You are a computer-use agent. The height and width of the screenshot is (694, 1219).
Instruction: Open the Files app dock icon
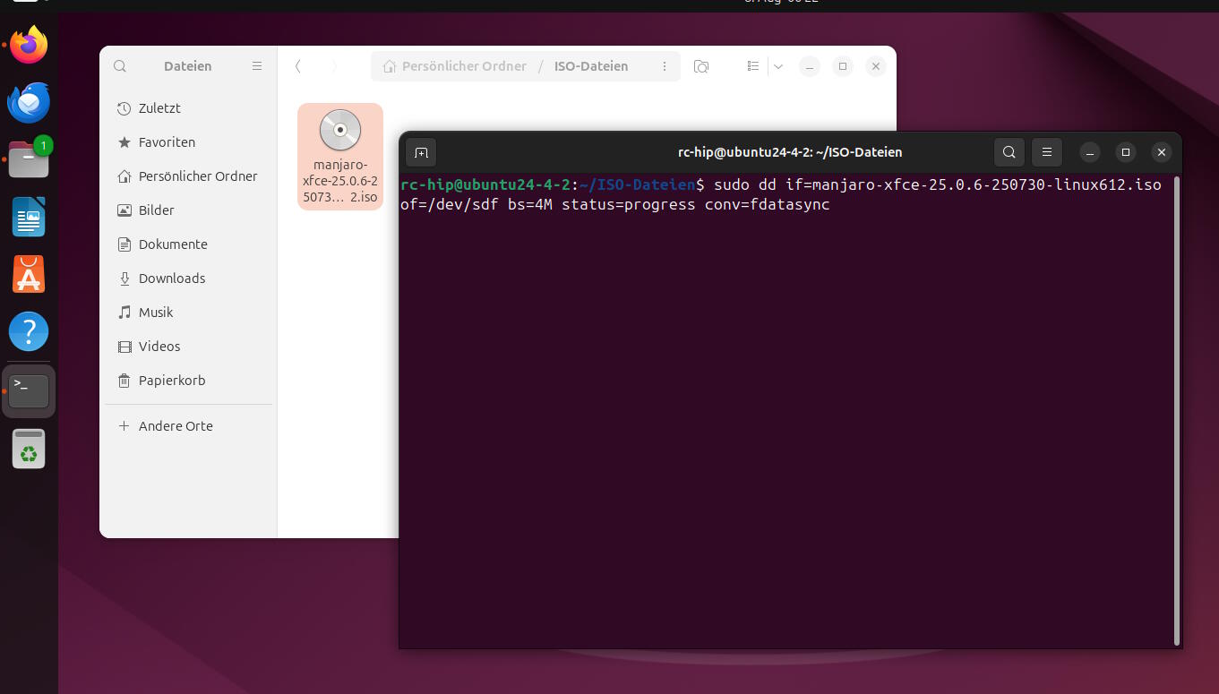[x=29, y=159]
